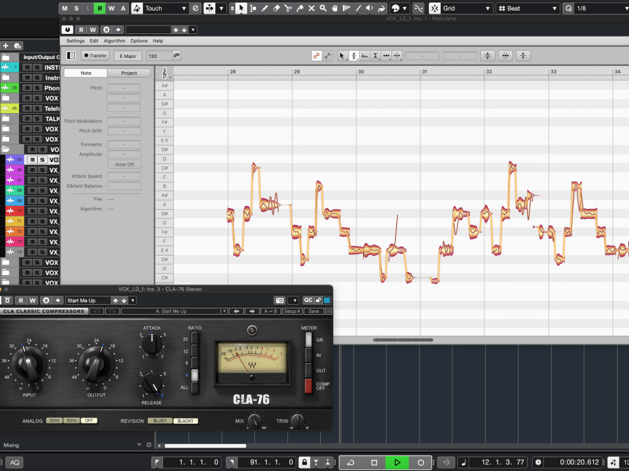This screenshot has height=471, width=629.
Task: Click Setup A button in CLA-76
Action: (292, 311)
